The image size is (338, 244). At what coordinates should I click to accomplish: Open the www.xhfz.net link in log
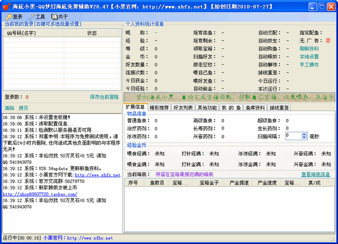point(98,175)
